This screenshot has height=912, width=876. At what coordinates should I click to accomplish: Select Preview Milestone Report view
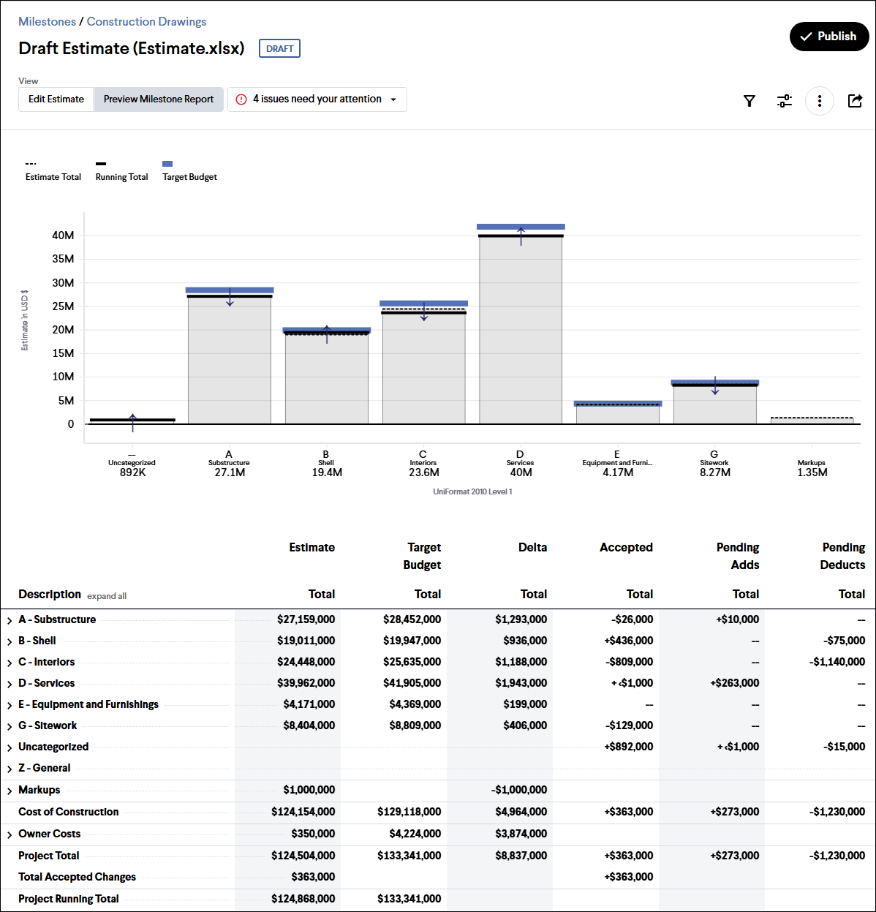point(159,99)
